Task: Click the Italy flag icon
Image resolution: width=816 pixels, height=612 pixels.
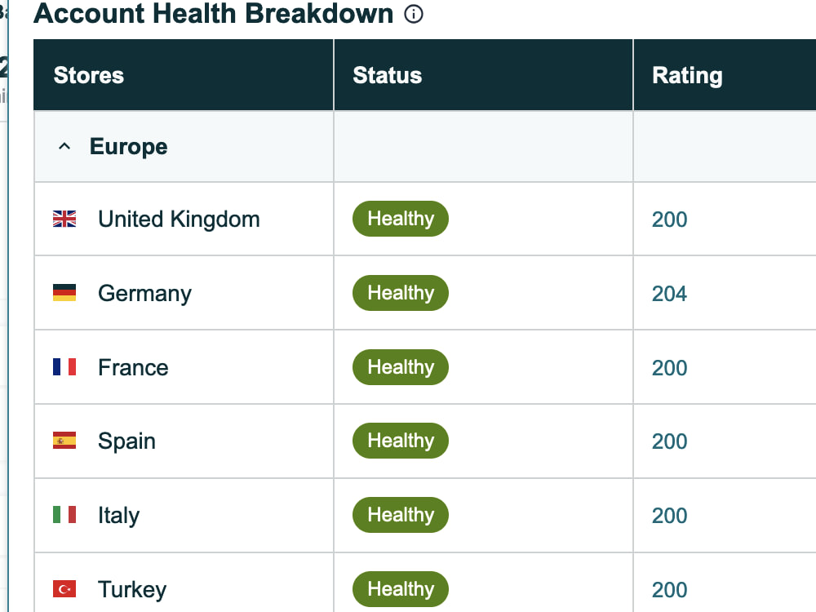Action: point(64,515)
